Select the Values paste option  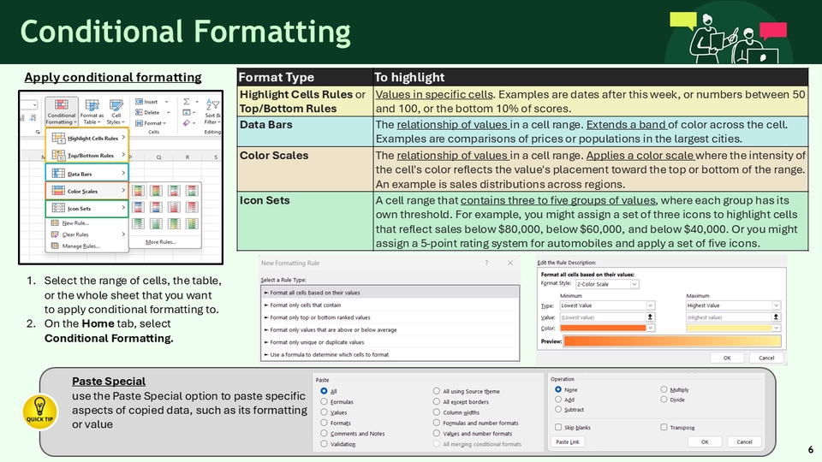point(324,412)
